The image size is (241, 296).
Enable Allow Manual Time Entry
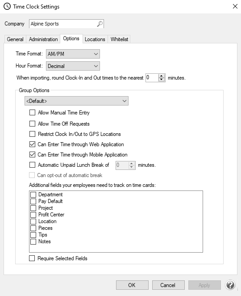coord(32,113)
